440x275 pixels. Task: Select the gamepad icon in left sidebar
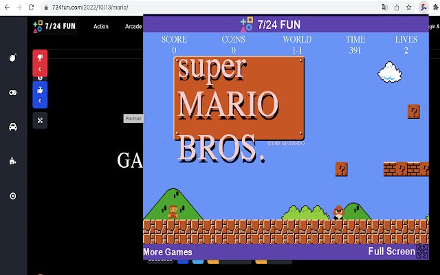click(13, 93)
